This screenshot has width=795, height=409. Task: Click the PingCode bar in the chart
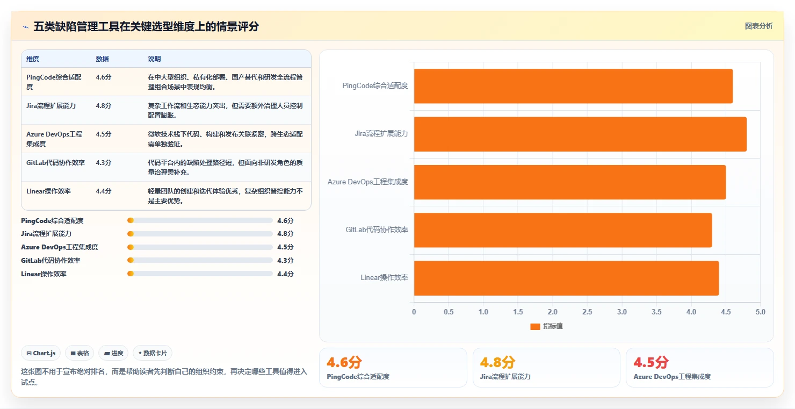[x=573, y=86]
